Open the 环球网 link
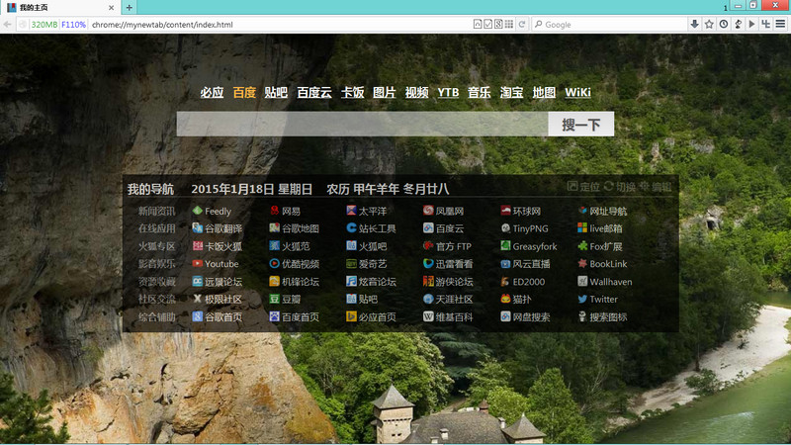The height and width of the screenshot is (445, 791). tap(521, 211)
